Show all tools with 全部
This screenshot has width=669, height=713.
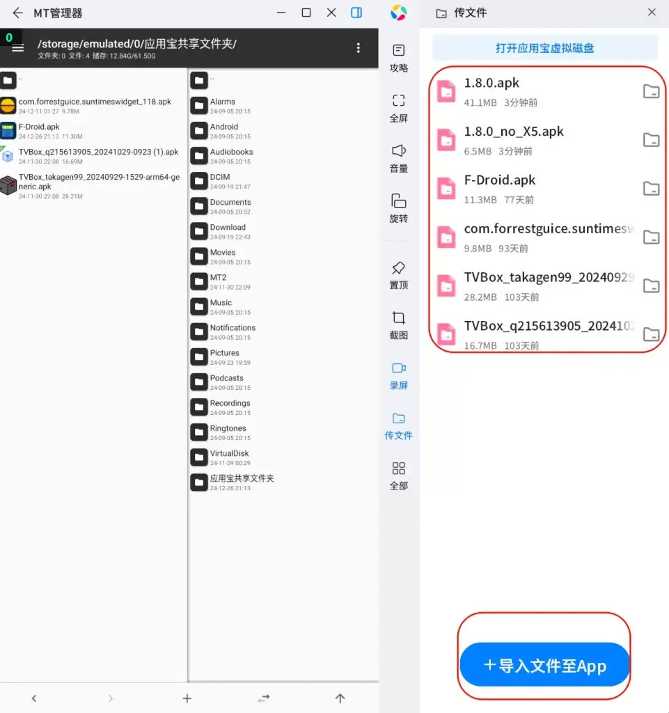pos(399,476)
